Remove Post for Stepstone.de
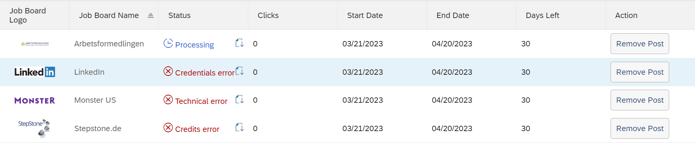This screenshot has width=695, height=143. [640, 128]
